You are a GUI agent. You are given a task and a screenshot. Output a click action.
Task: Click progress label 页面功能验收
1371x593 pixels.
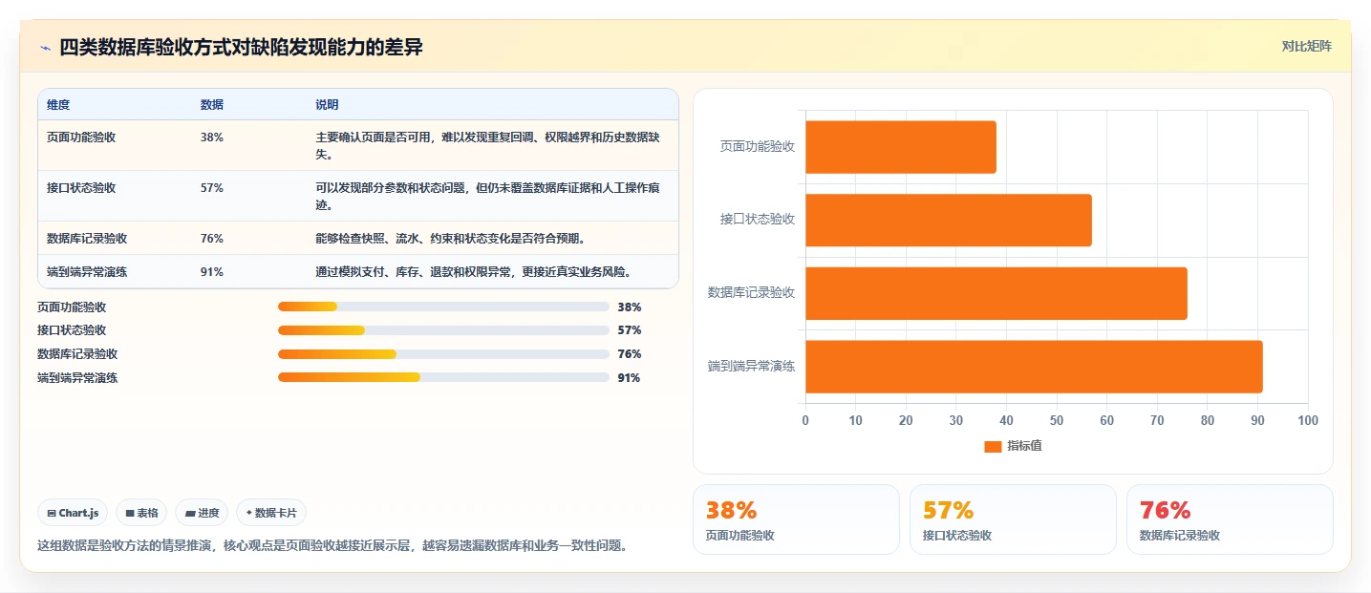click(72, 307)
